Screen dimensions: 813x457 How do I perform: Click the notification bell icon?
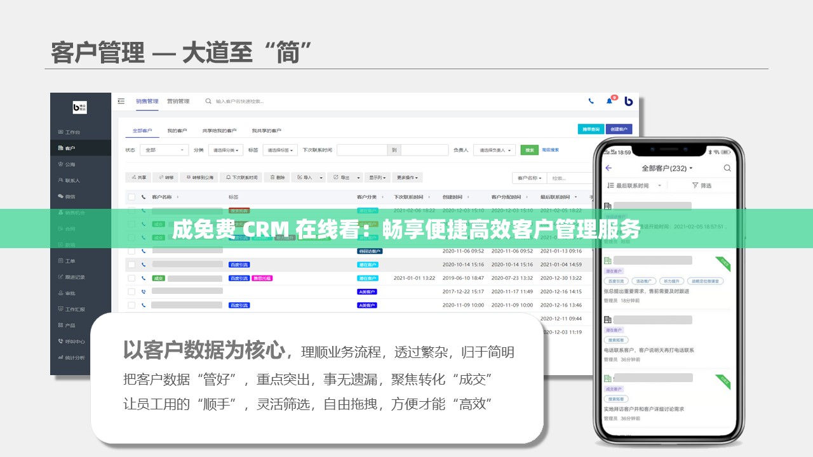(x=610, y=101)
